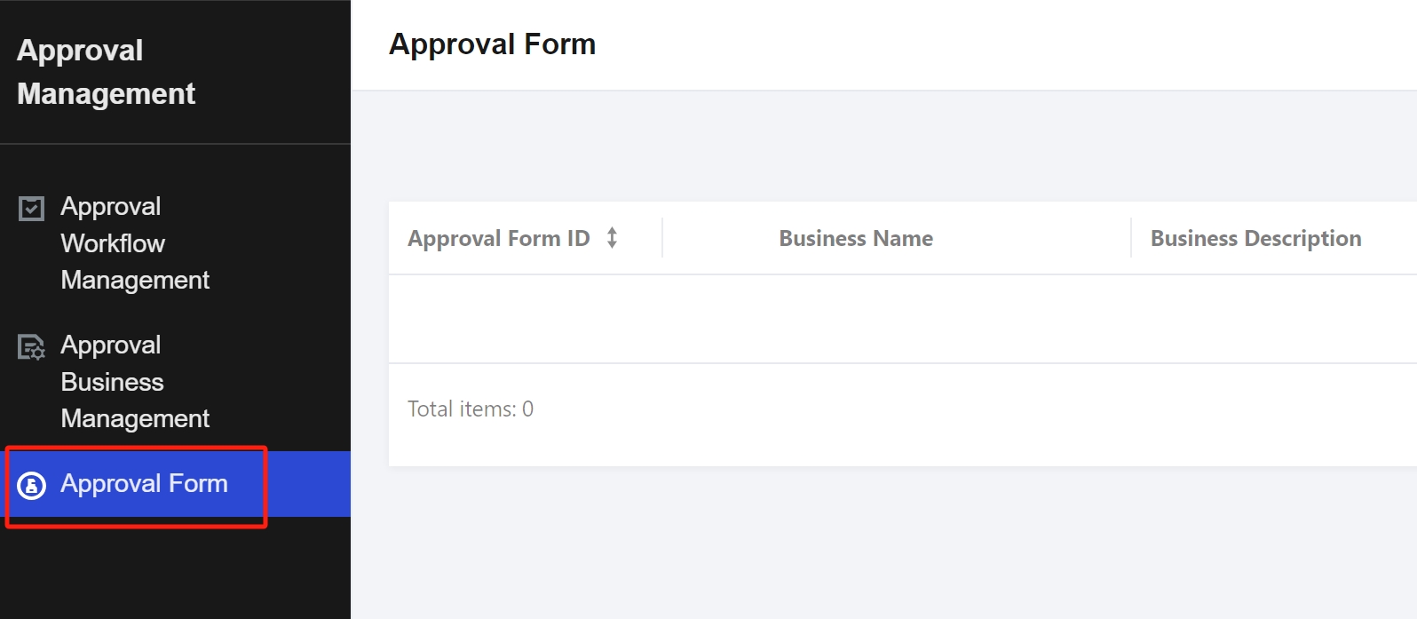The image size is (1417, 619).
Task: Click the empty table row under the headers
Action: pyautogui.click(x=903, y=319)
